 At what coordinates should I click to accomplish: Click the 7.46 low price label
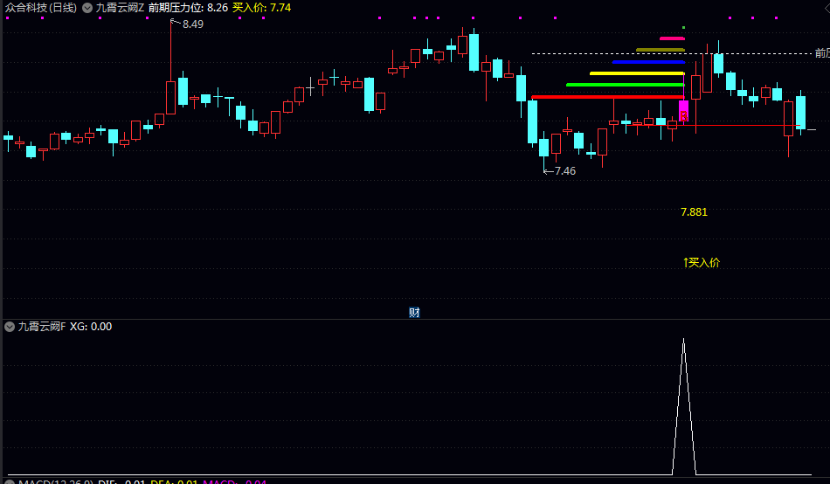click(x=565, y=171)
